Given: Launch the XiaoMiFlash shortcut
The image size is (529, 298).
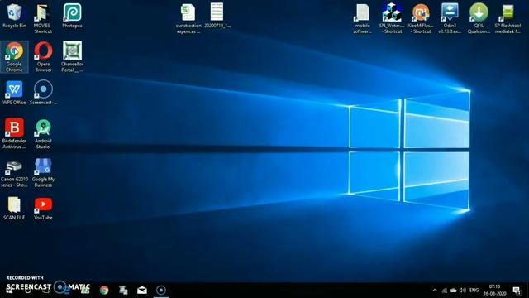Looking at the screenshot, I should pyautogui.click(x=421, y=18).
